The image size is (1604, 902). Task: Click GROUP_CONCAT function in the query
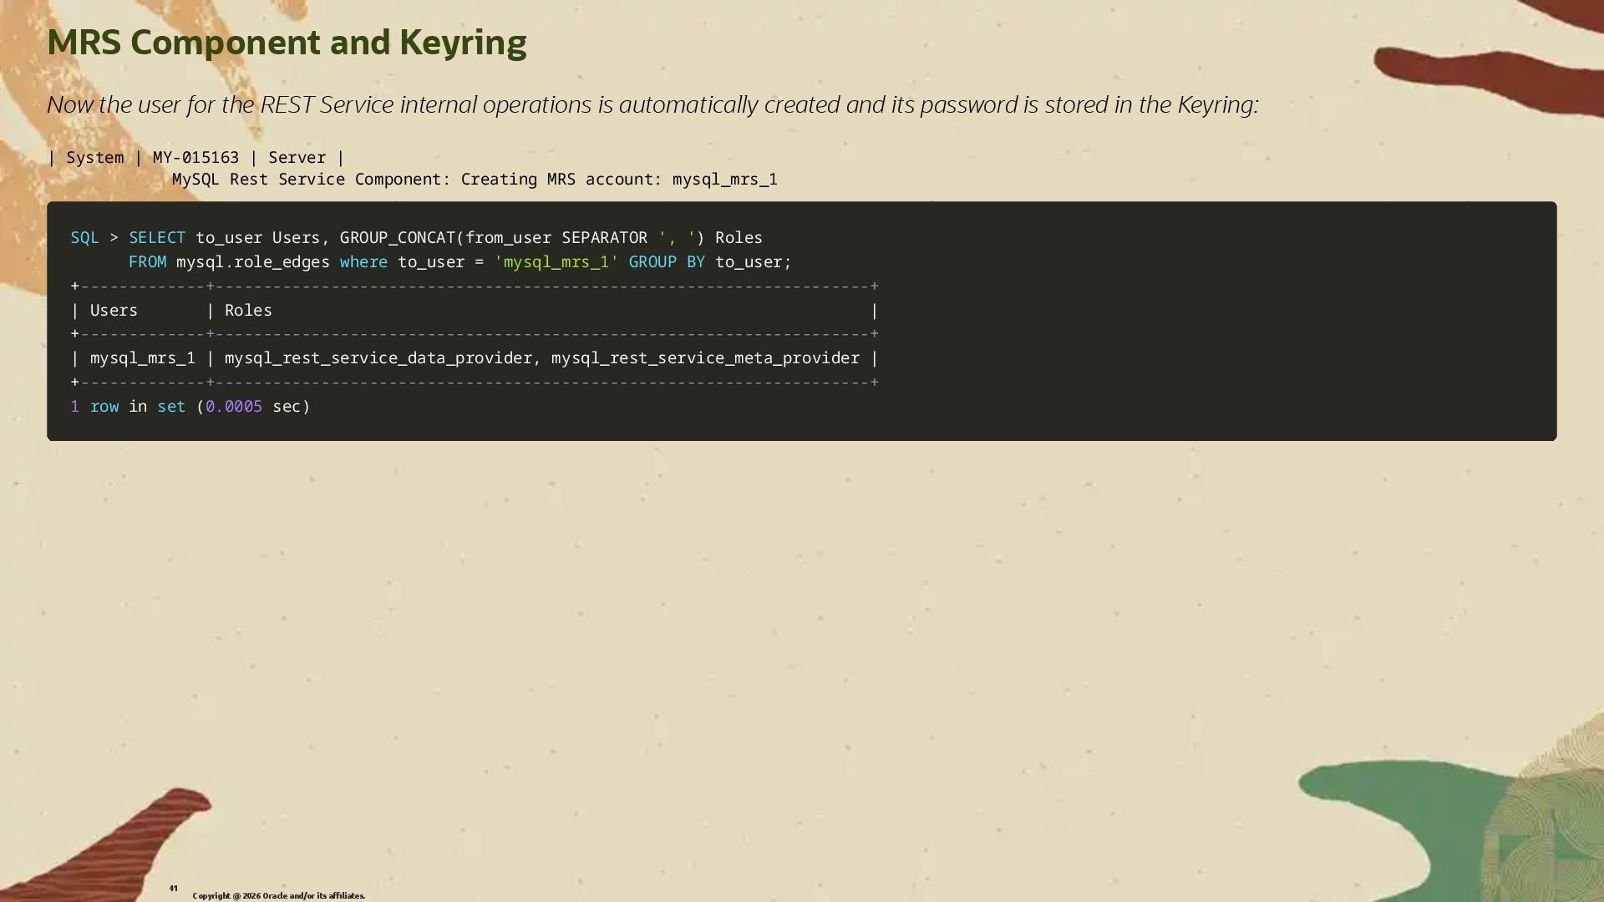pyautogui.click(x=398, y=238)
